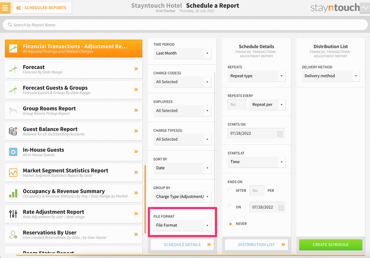
Task: Select the Market Segment Statistics Report row
Action: click(x=74, y=173)
